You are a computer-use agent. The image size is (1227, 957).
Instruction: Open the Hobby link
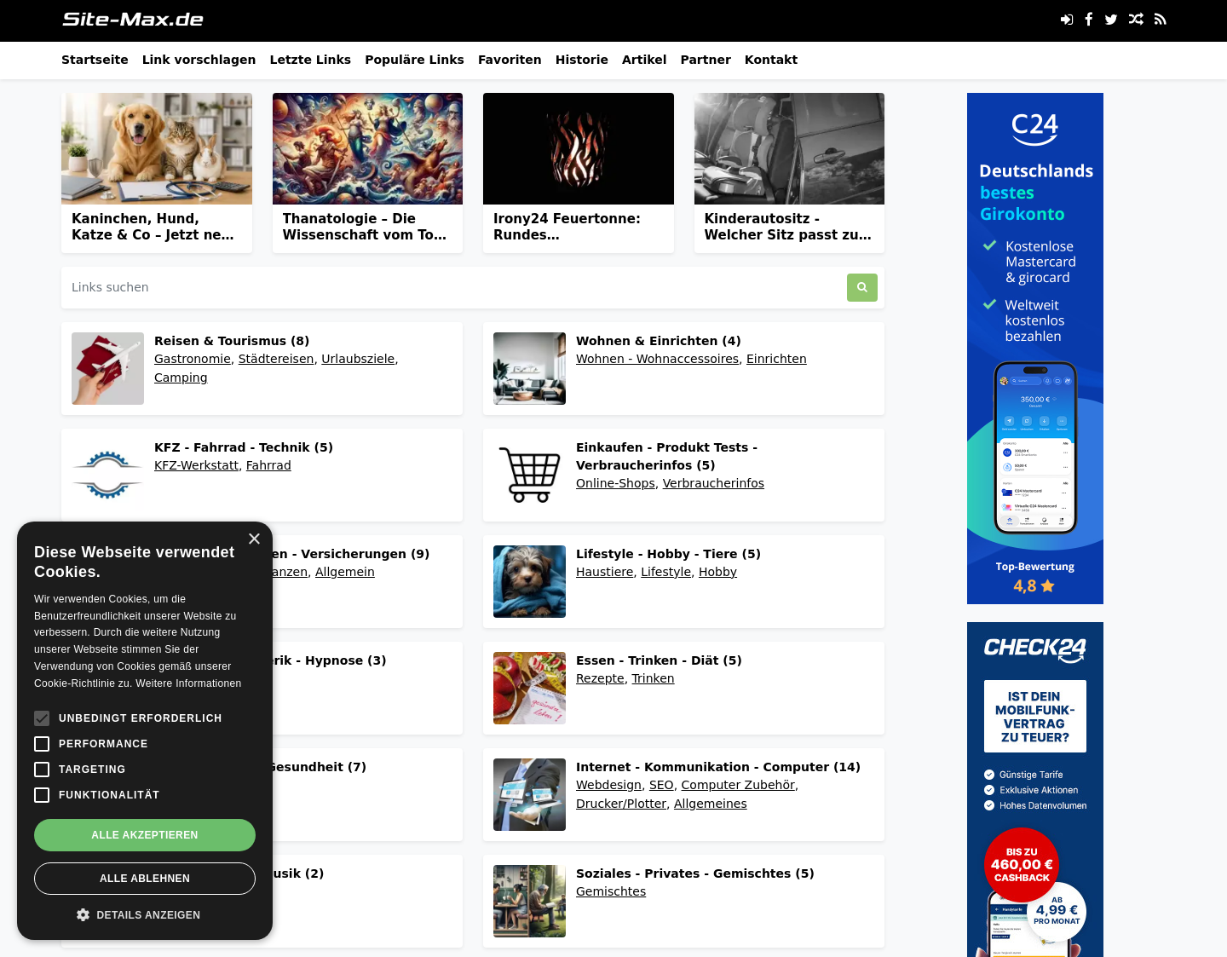click(x=717, y=572)
